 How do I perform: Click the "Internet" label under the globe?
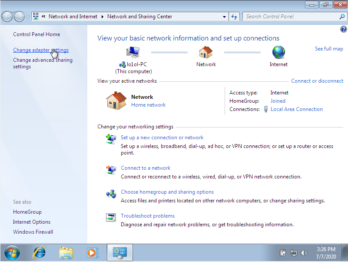tap(278, 64)
